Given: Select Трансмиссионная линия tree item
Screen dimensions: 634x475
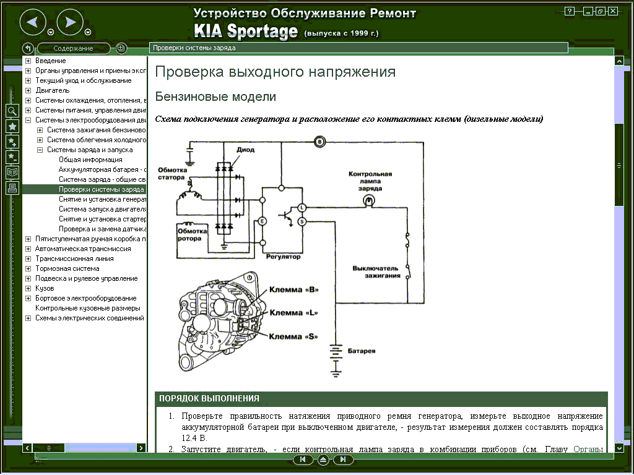Looking at the screenshot, I should [74, 259].
